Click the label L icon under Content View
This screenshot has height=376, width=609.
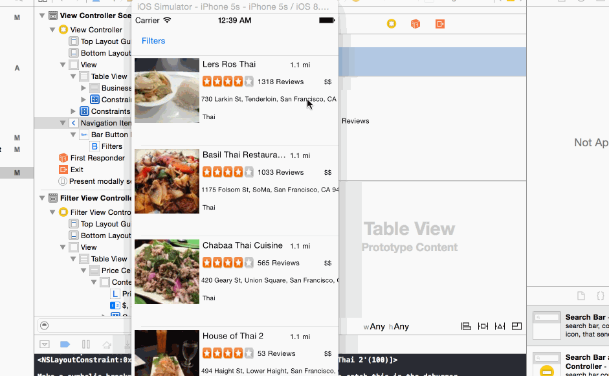[115, 294]
